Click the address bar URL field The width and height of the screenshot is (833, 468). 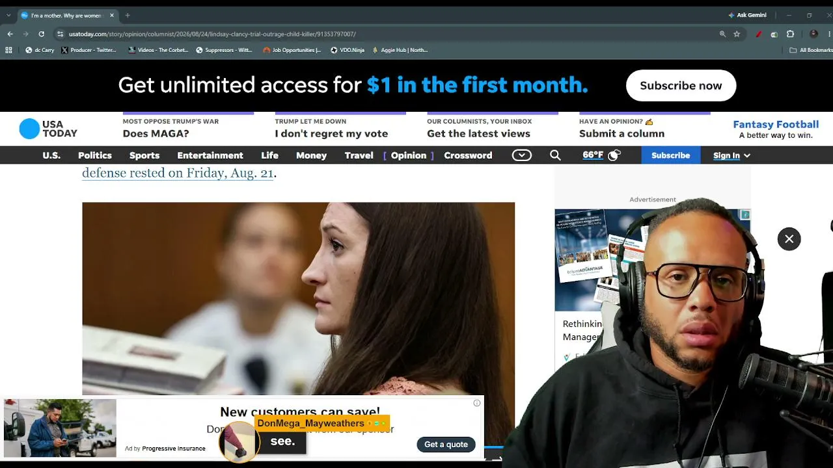tap(390, 34)
